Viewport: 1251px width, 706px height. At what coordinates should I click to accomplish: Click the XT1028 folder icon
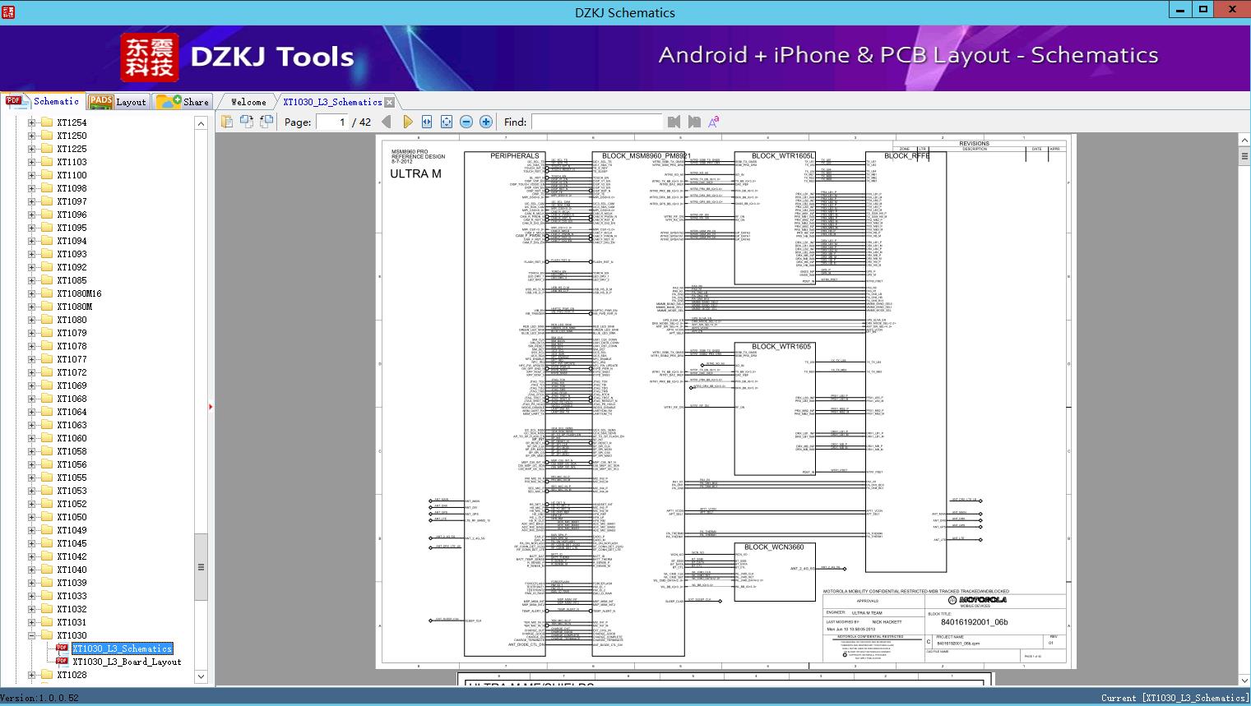(x=47, y=675)
